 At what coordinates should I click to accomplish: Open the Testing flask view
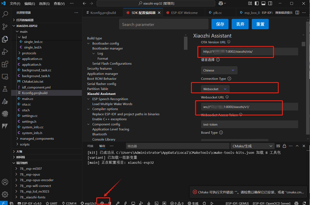coord(5,89)
